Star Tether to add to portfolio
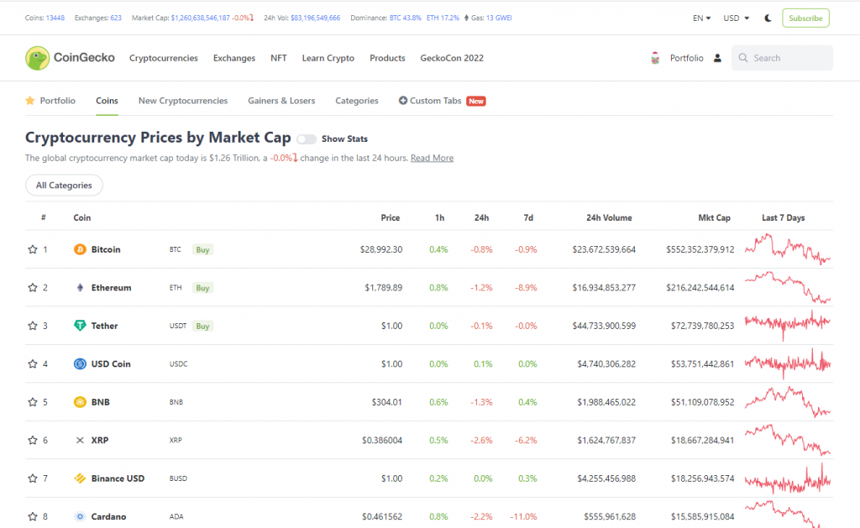The image size is (860, 528). coord(33,326)
